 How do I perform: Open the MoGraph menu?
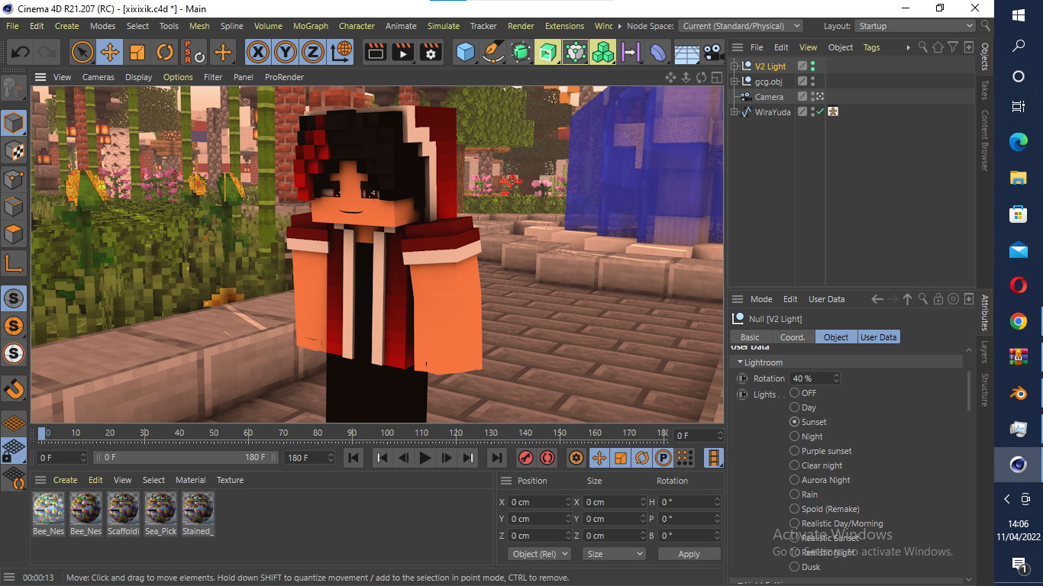coord(311,26)
